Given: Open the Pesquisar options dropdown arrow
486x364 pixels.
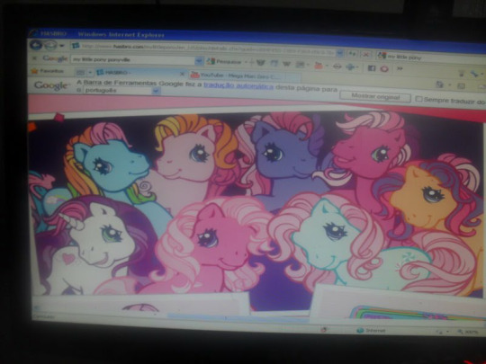Looking at the screenshot, I should point(246,62).
